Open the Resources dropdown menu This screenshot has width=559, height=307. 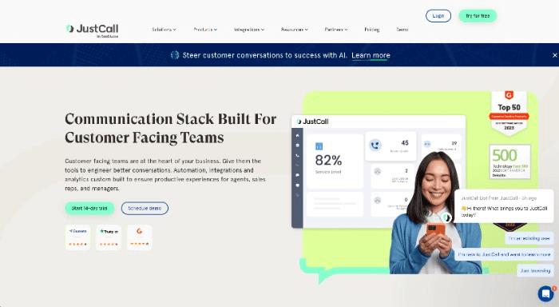click(294, 30)
